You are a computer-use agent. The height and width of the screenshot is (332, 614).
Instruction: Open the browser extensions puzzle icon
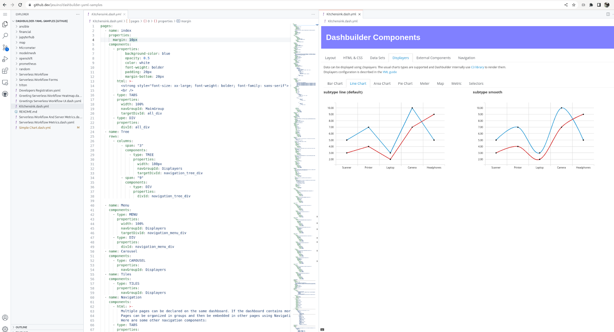click(591, 5)
